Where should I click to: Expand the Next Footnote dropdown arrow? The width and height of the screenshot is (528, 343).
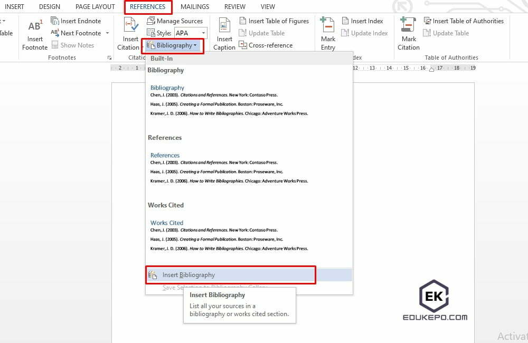coord(107,33)
